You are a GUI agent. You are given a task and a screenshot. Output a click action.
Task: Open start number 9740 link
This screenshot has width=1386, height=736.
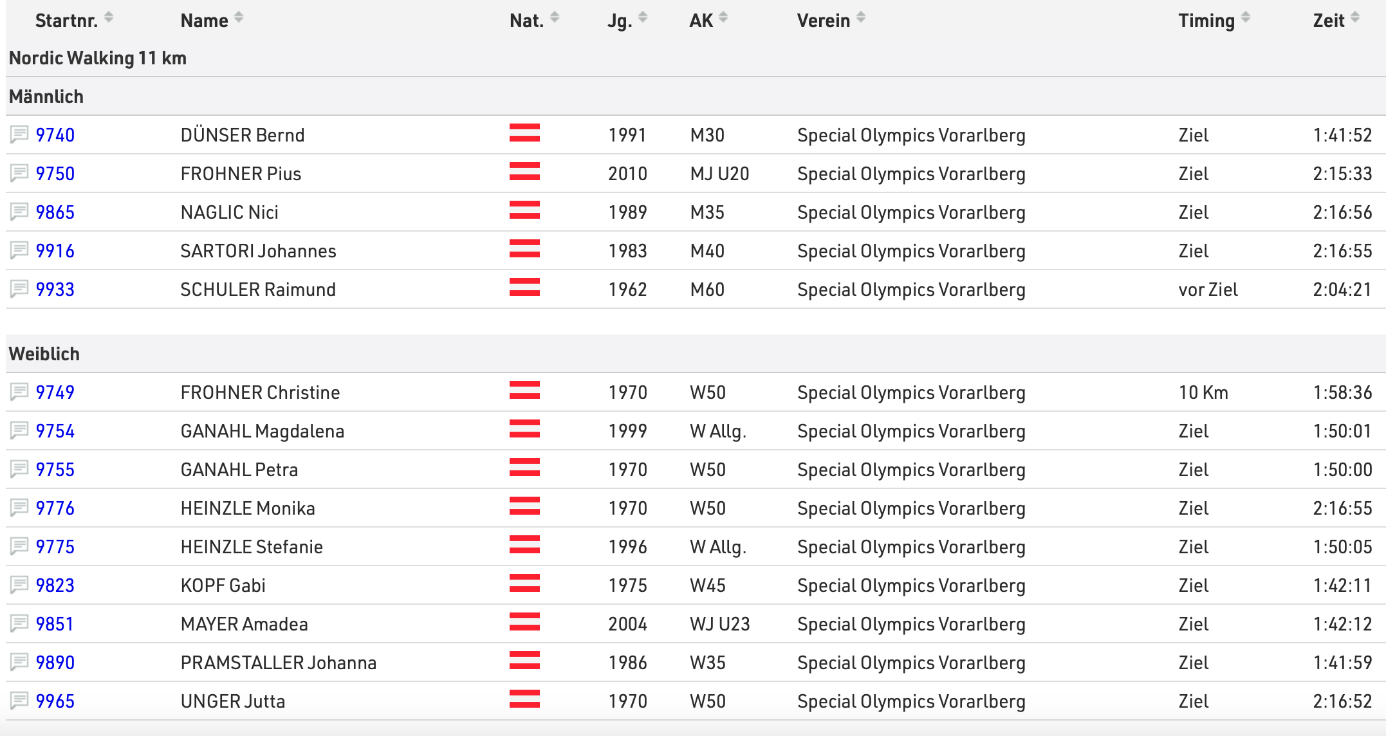(55, 135)
